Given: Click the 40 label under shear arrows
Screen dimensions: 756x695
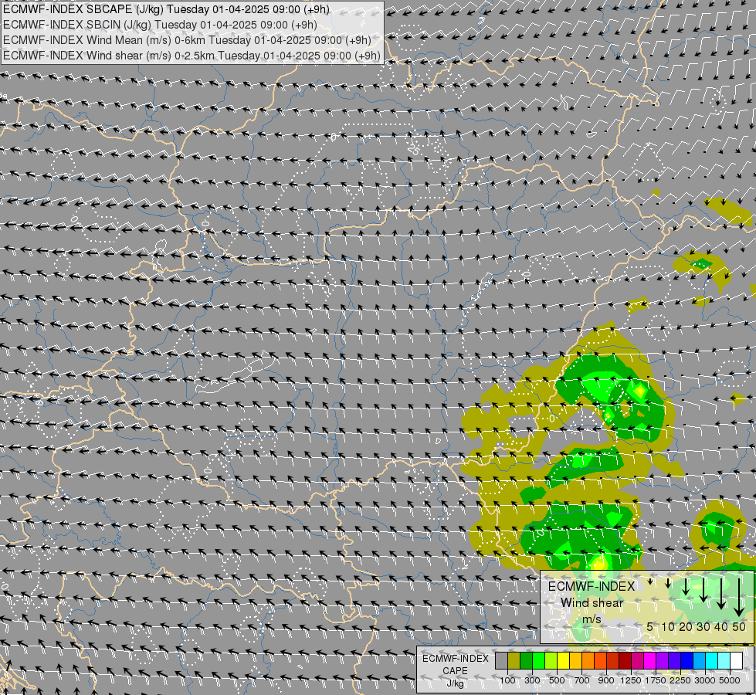Looking at the screenshot, I should (x=720, y=627).
